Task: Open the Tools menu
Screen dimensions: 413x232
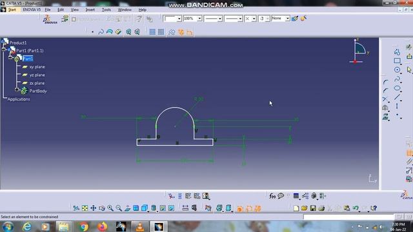Action: (x=106, y=10)
